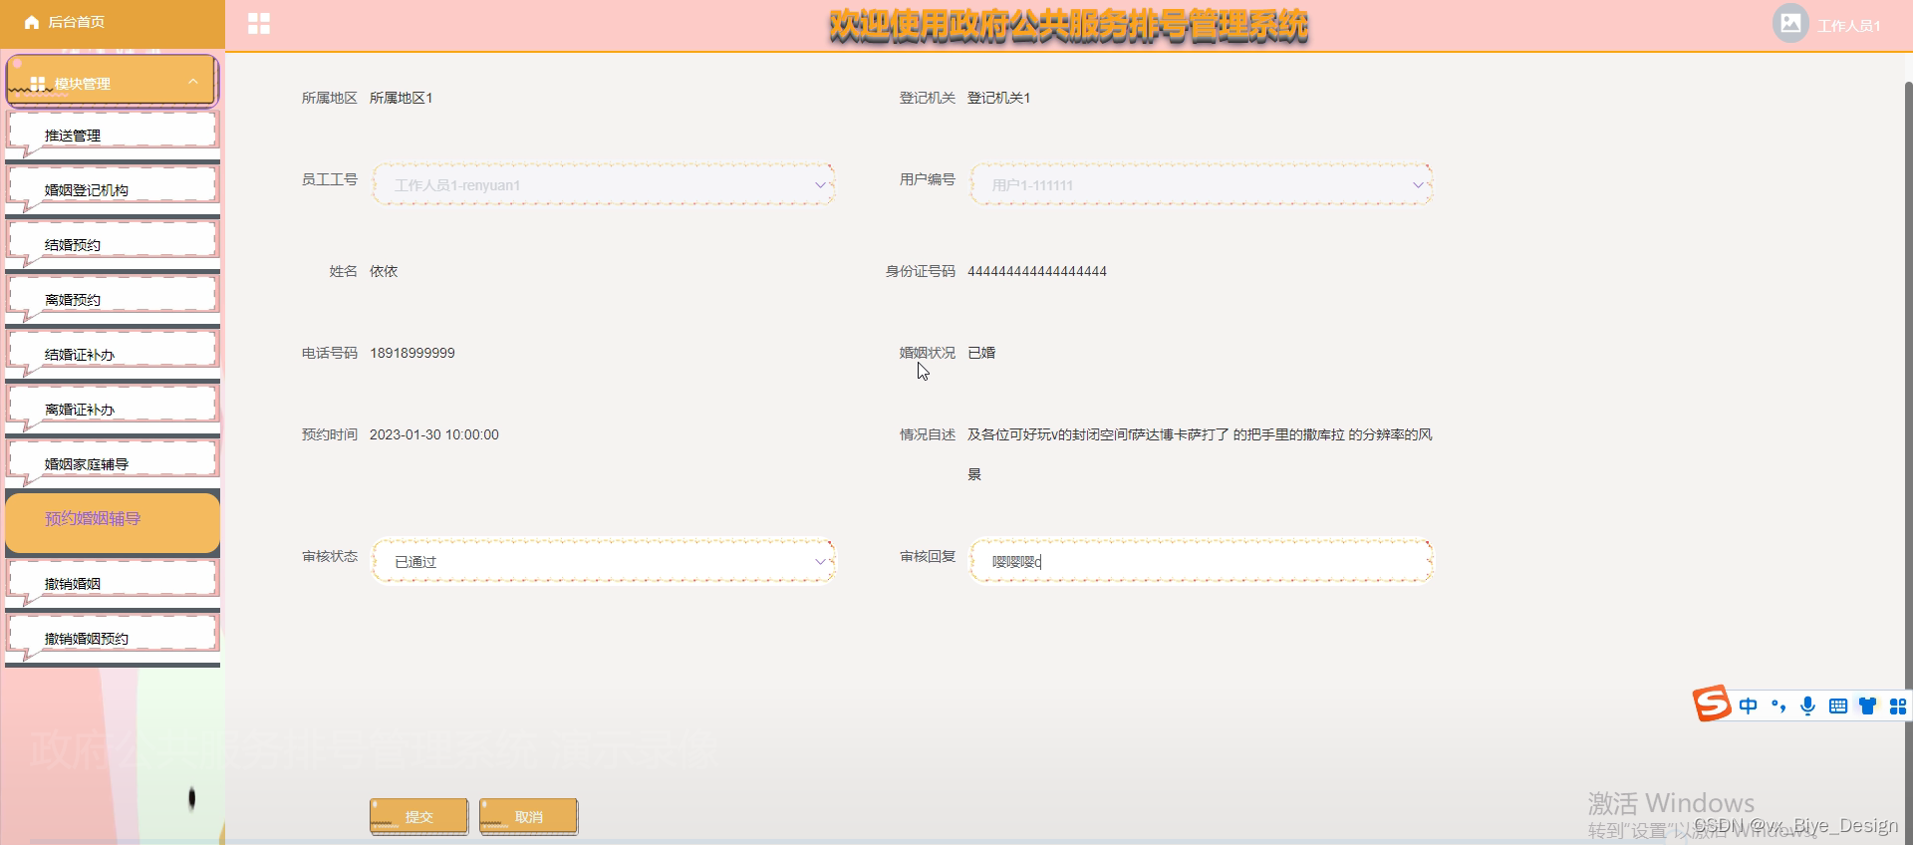Click the 所属地区1 value
Screen dimensions: 1913x845
click(x=402, y=98)
